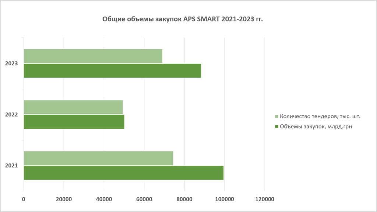The height and width of the screenshot is (212, 377).
Task: Select legend entry 'Объемы закупок, млрд.грн'
Action: (314, 127)
